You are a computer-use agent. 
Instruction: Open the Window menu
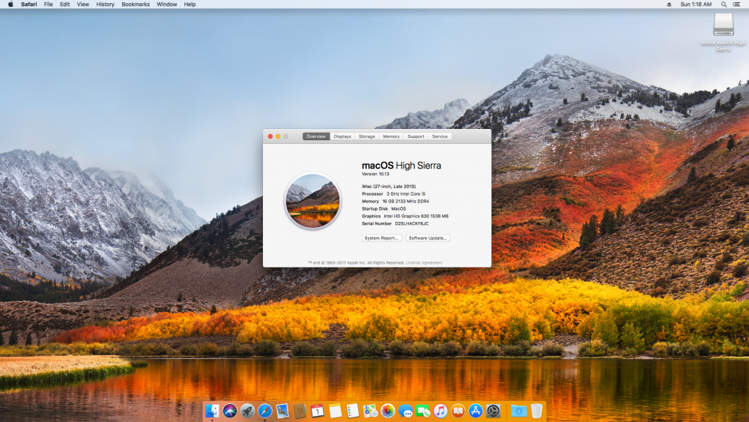point(167,4)
